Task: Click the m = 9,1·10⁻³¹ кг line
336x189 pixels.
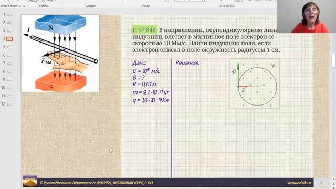Action: (151, 92)
